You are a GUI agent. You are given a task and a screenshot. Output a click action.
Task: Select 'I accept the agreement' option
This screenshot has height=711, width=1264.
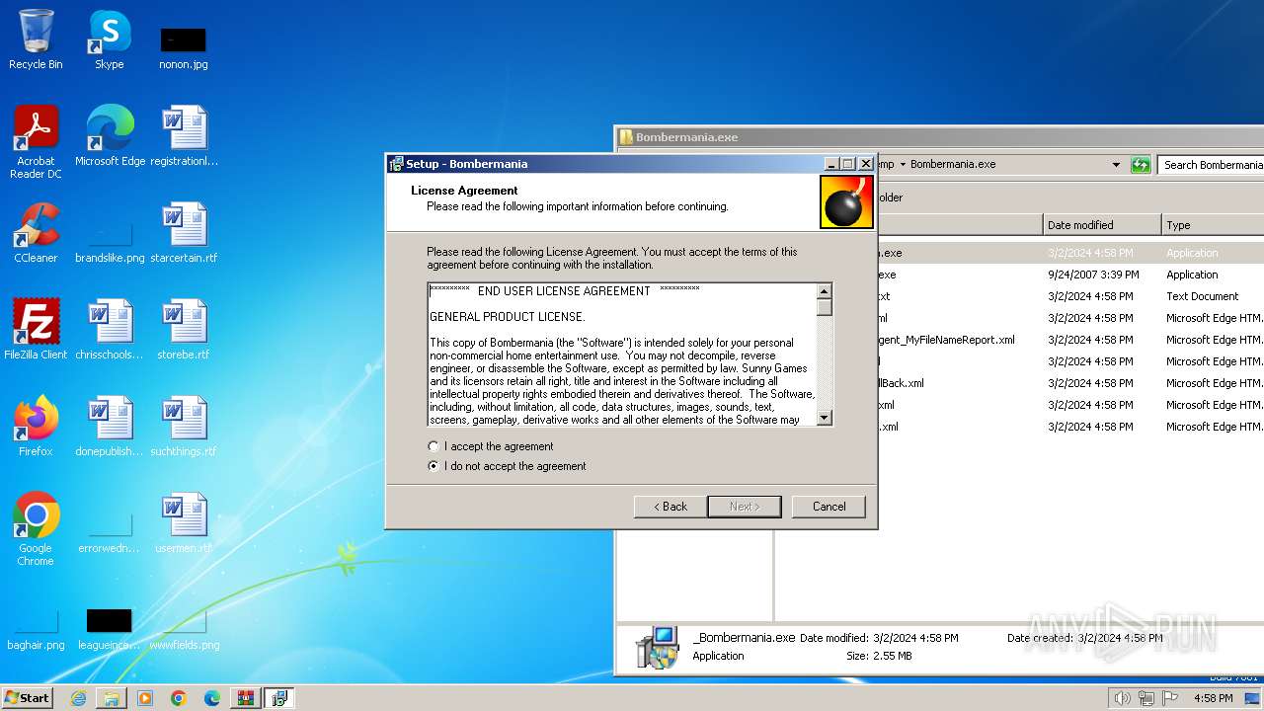point(491,446)
